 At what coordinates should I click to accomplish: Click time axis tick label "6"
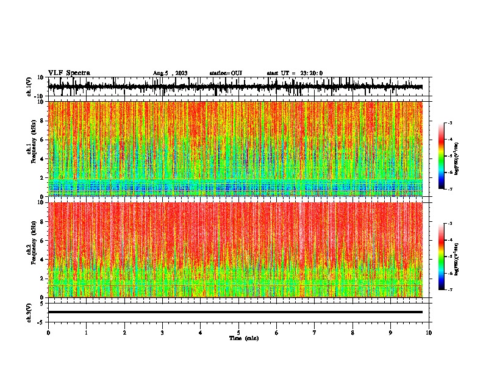click(x=277, y=333)
